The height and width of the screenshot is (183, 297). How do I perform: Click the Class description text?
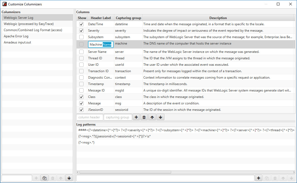(174, 97)
